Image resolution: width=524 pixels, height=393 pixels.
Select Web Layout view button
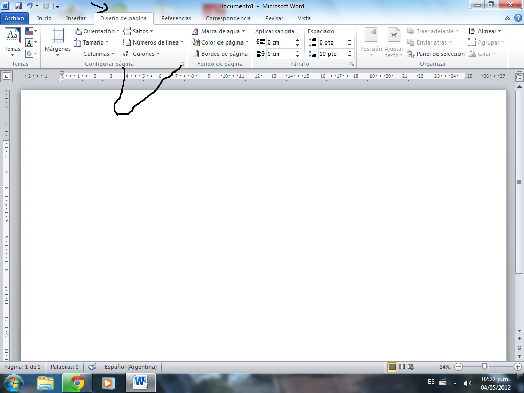(x=411, y=367)
